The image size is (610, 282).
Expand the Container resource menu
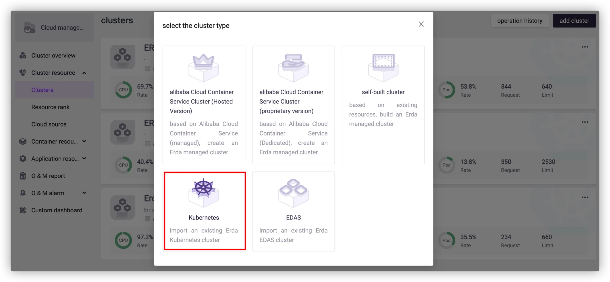[84, 141]
